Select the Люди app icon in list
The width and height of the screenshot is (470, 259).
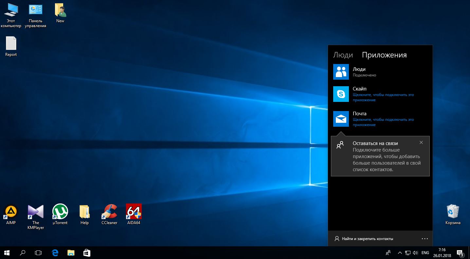pos(341,72)
